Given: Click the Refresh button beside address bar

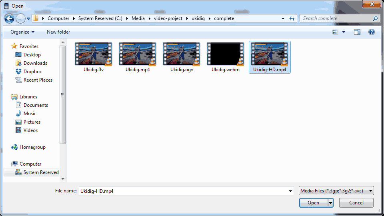Looking at the screenshot, I should tap(292, 19).
